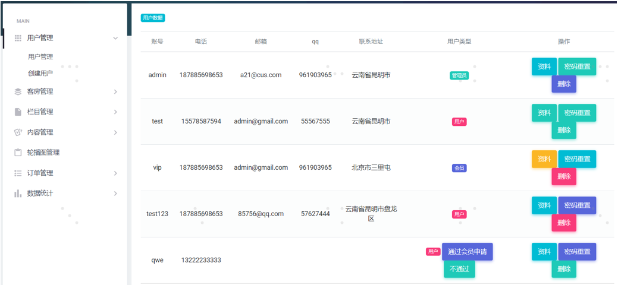Screen dimensions: 618x285
Task: Click the 用户 badge in test123 row
Action: click(459, 214)
